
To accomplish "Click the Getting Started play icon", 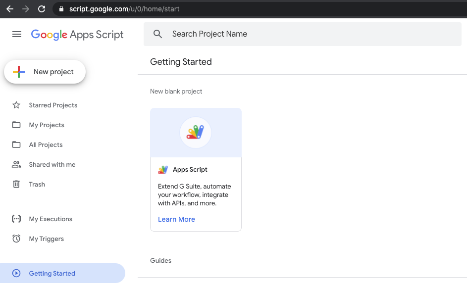I will point(16,273).
